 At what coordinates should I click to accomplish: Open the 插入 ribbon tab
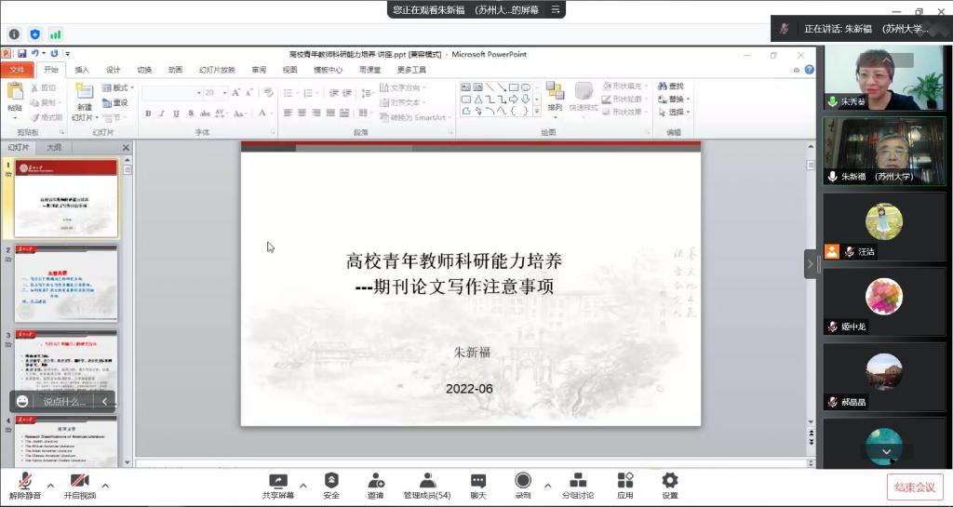point(82,70)
